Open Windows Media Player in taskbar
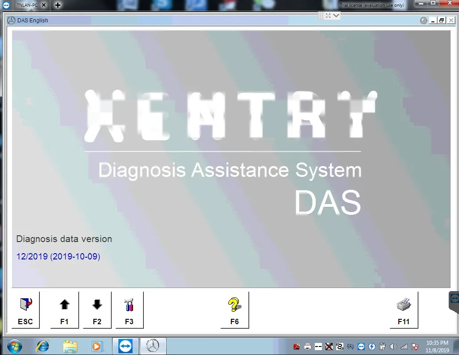This screenshot has width=459, height=355. 97,347
